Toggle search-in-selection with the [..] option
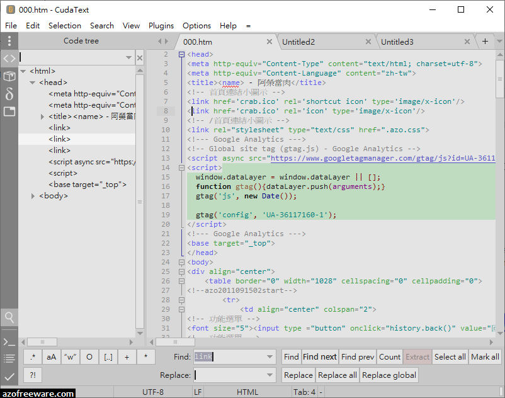505x398 pixels. coord(108,356)
